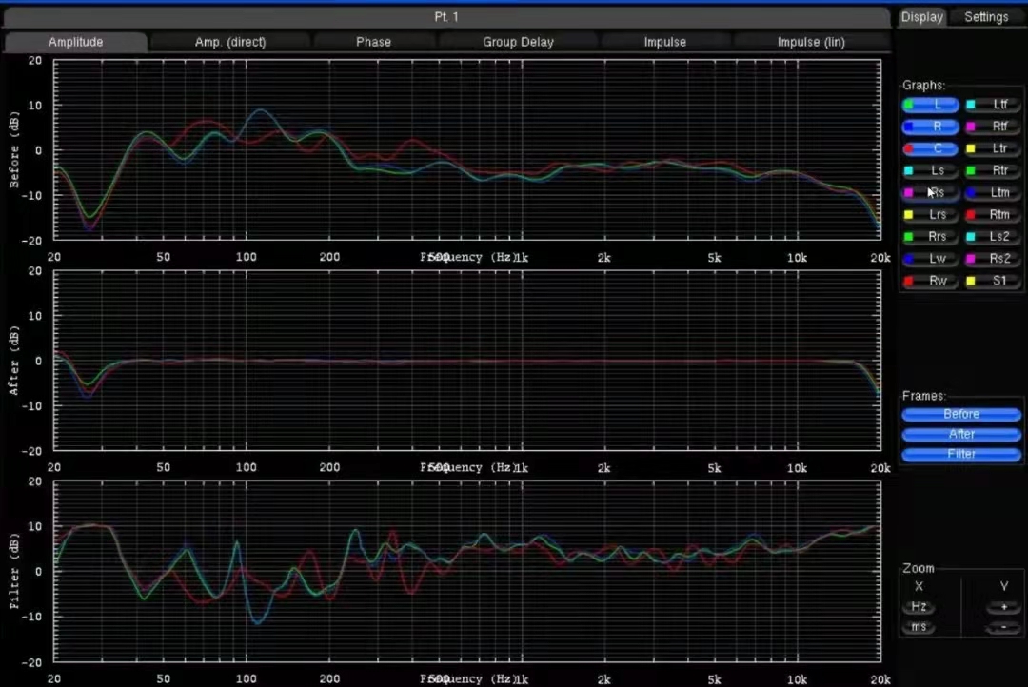Viewport: 1028px width, 687px height.
Task: Select the Impulse (lin) tab
Action: pos(810,42)
